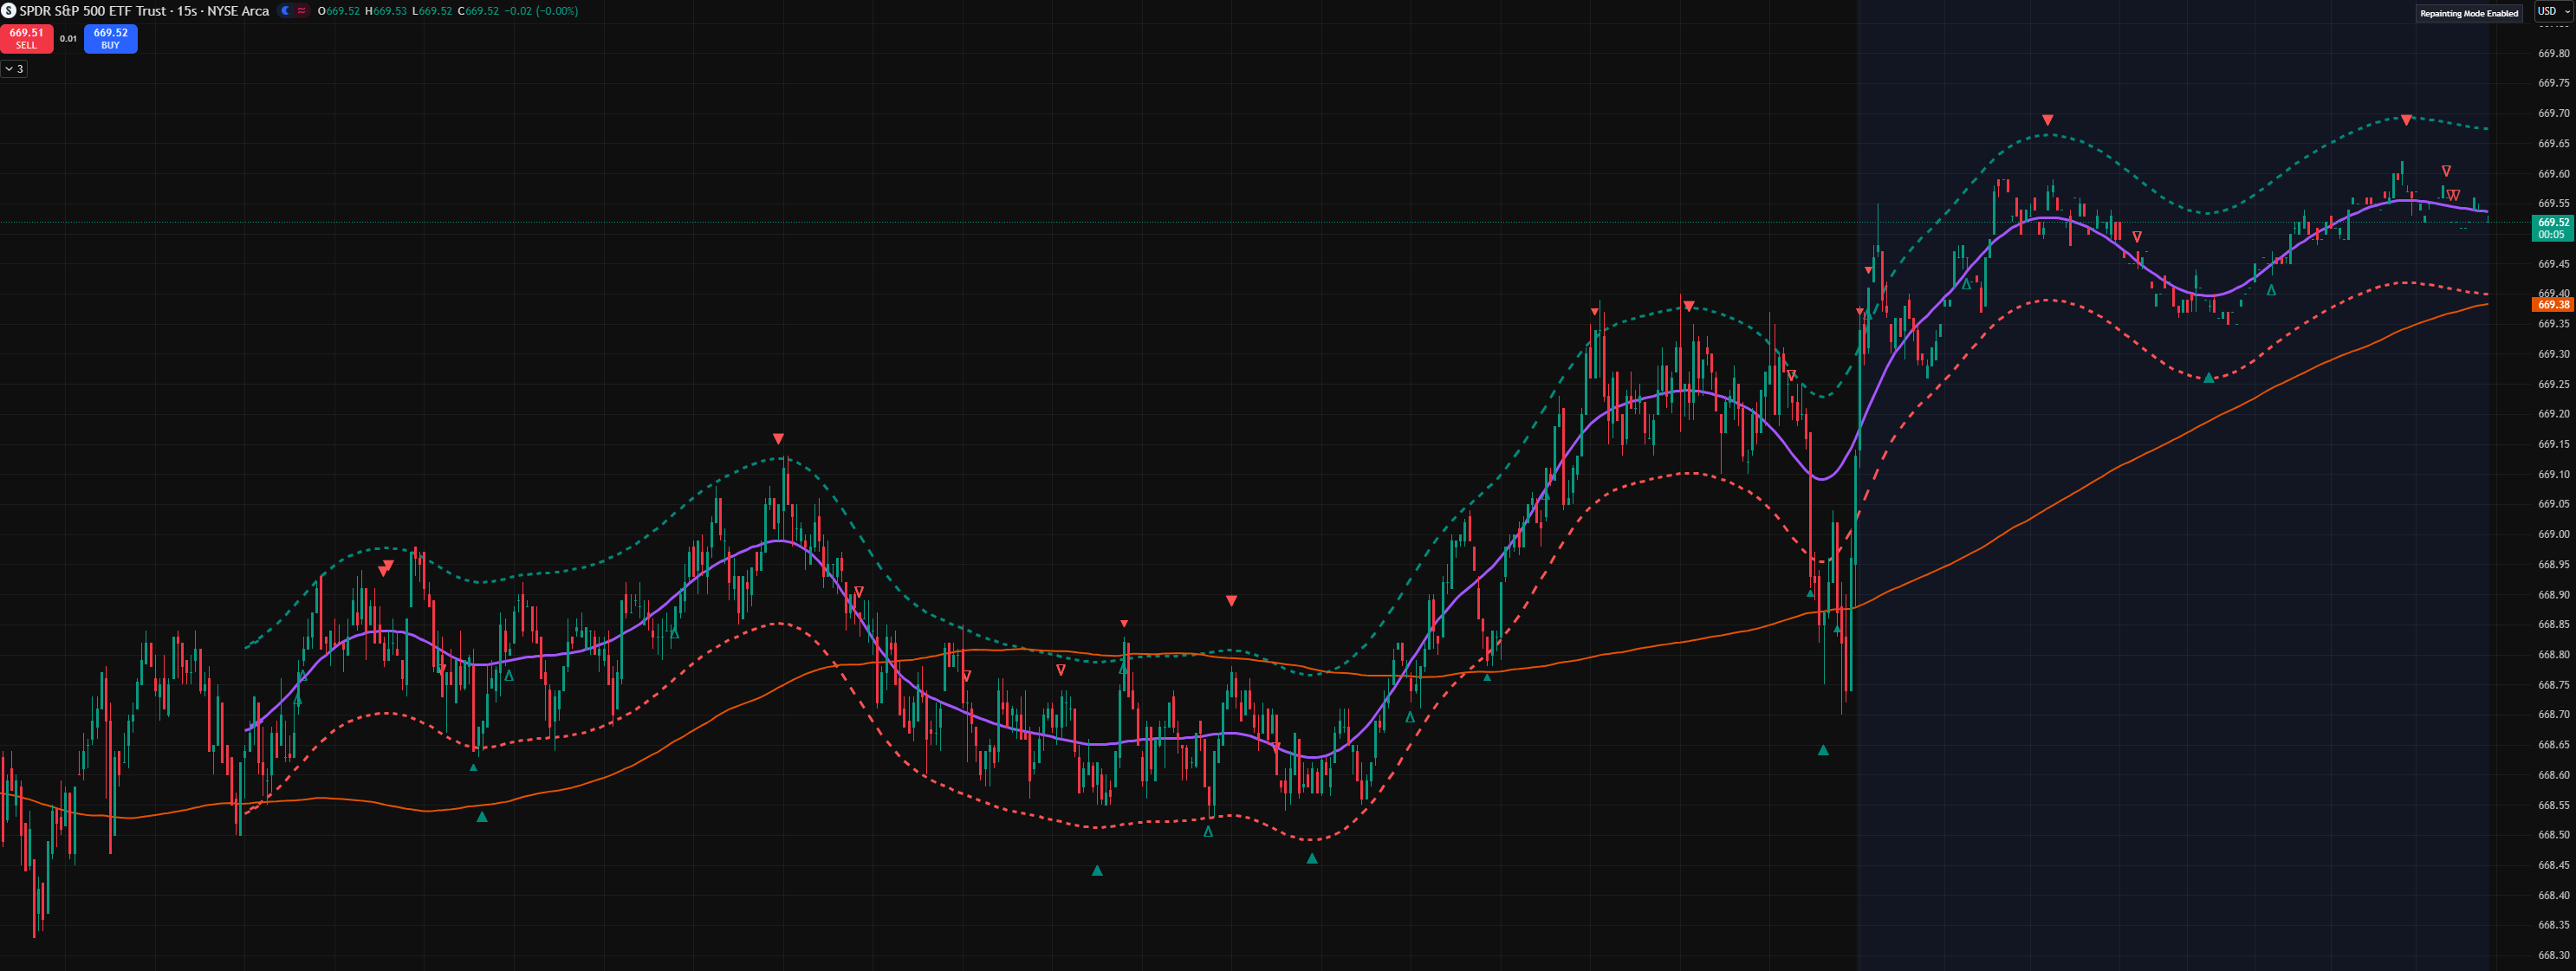This screenshot has width=2576, height=971.
Task: Click green triangle beneath the large sell-off wick
Action: coord(1823,750)
